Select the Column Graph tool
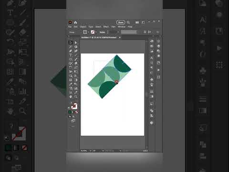The image size is (229, 172). [x=76, y=88]
